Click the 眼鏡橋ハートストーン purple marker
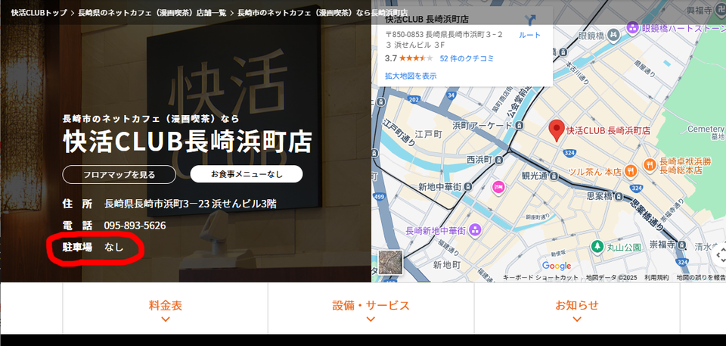The image size is (726, 346). click(633, 28)
